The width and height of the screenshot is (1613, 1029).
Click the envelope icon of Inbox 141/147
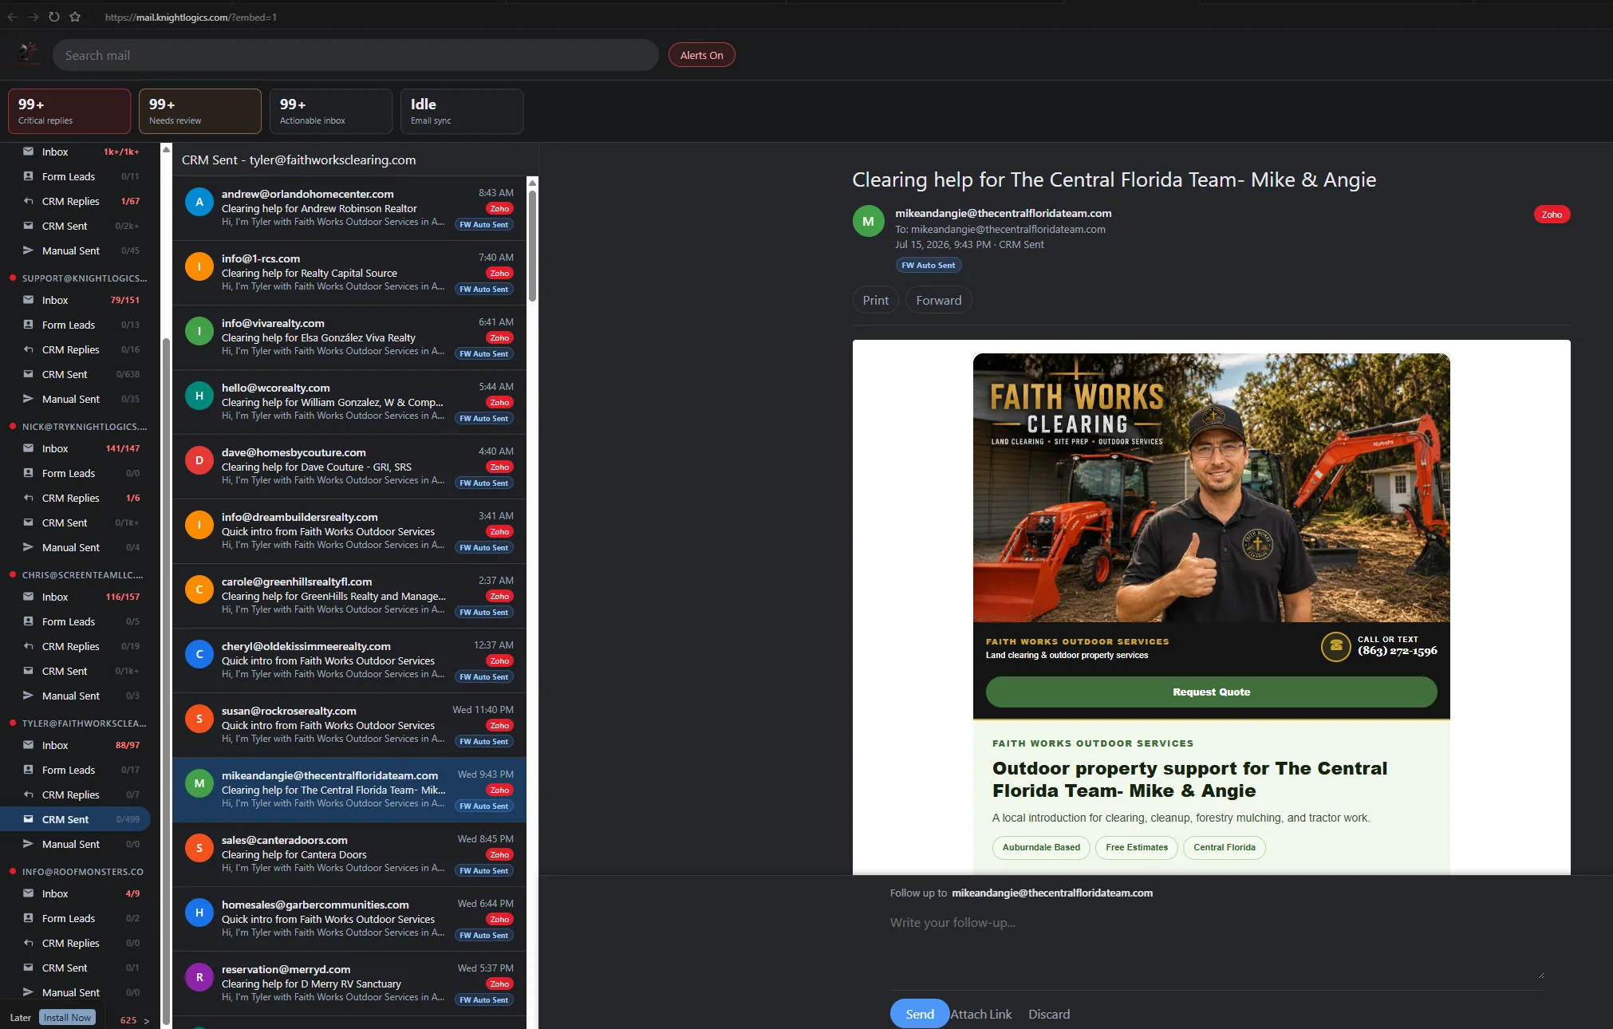tap(28, 448)
